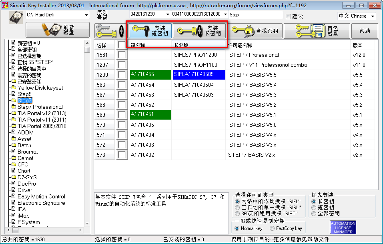Open TIA Portal v11 (2011) folder

(42, 120)
